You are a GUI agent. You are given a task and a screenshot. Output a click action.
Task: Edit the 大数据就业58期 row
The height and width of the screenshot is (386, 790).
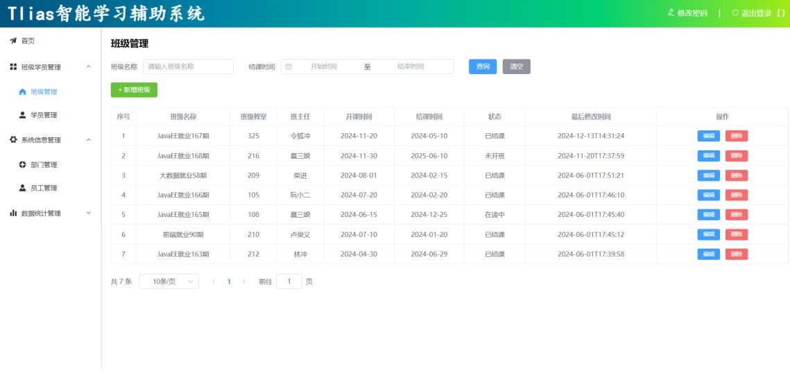pyautogui.click(x=708, y=175)
